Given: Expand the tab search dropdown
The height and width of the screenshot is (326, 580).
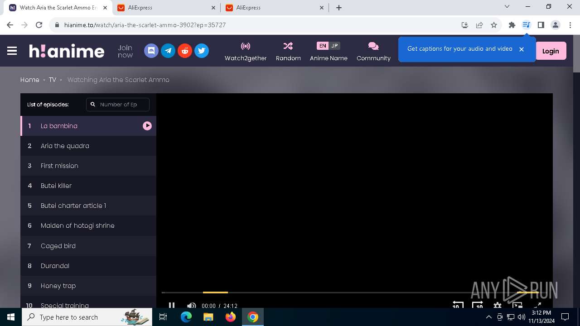Looking at the screenshot, I should click(x=507, y=7).
